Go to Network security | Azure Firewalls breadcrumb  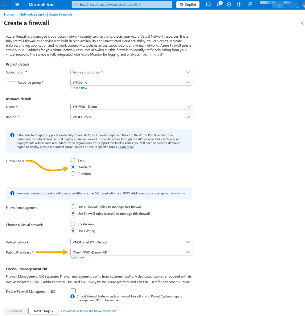coord(46,15)
